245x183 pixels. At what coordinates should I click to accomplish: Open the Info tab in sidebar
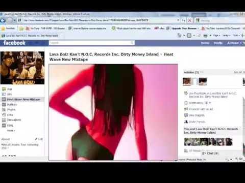tap(9, 94)
